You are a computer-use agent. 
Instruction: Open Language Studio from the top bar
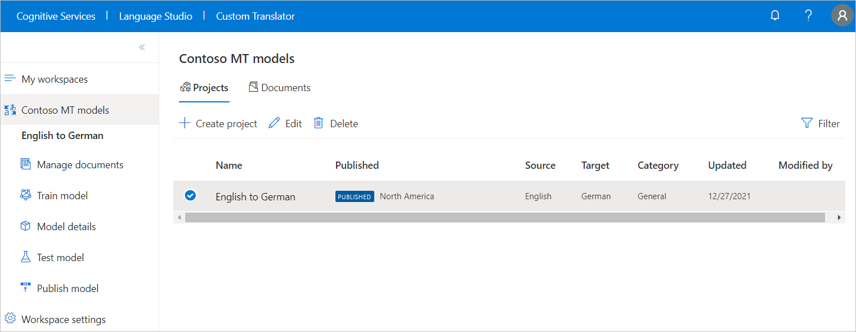155,16
